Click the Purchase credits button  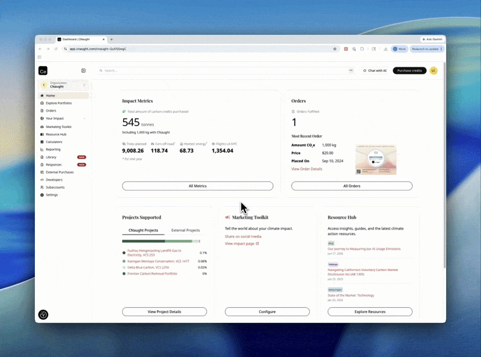coord(409,70)
